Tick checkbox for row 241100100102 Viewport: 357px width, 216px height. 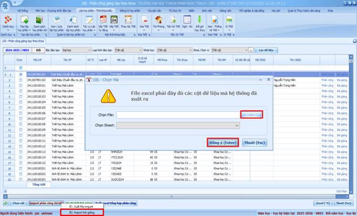click(20, 91)
